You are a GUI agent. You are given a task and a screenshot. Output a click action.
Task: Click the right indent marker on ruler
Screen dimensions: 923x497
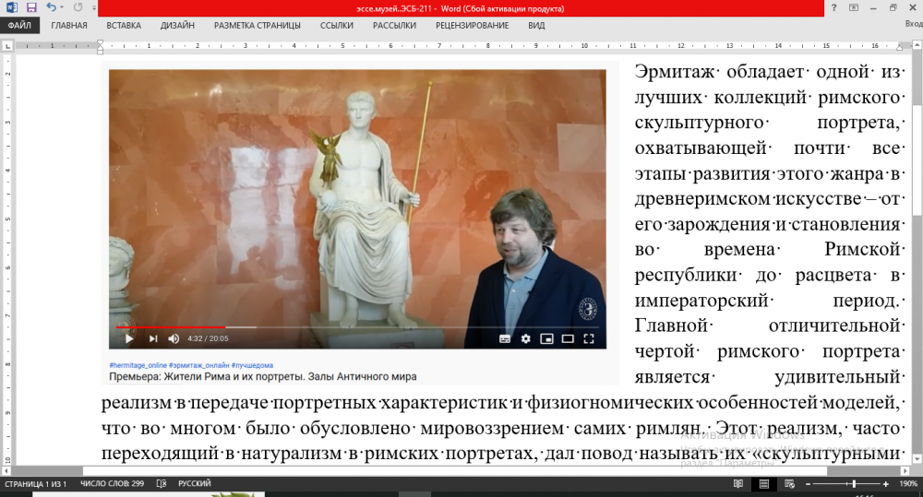coord(899,47)
